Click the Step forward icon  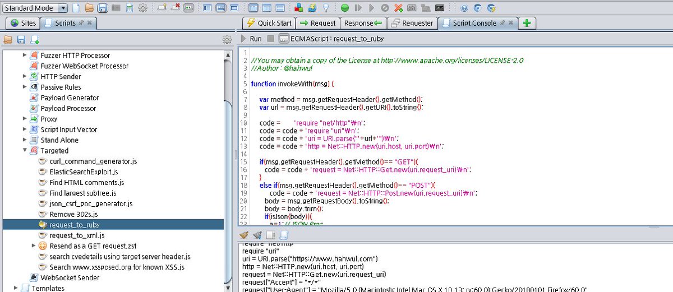point(358,8)
